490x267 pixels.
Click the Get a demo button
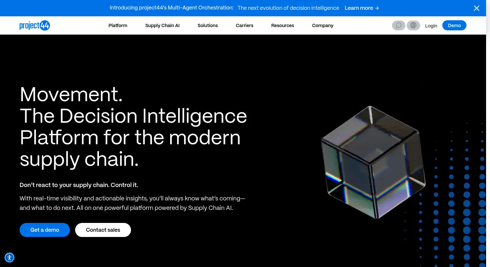pos(45,230)
